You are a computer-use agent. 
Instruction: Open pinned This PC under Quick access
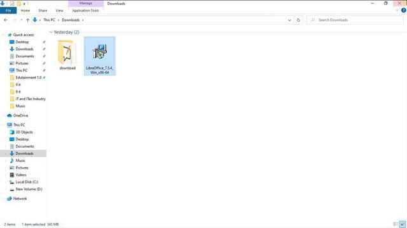(x=21, y=70)
